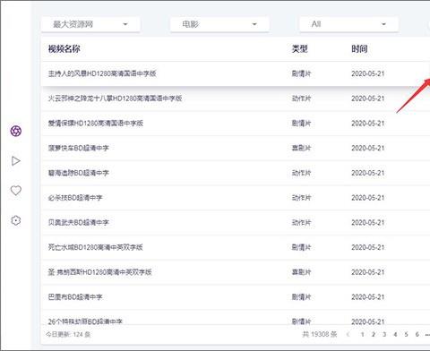Click the 时间 column header
This screenshot has height=351, width=430.
point(359,48)
